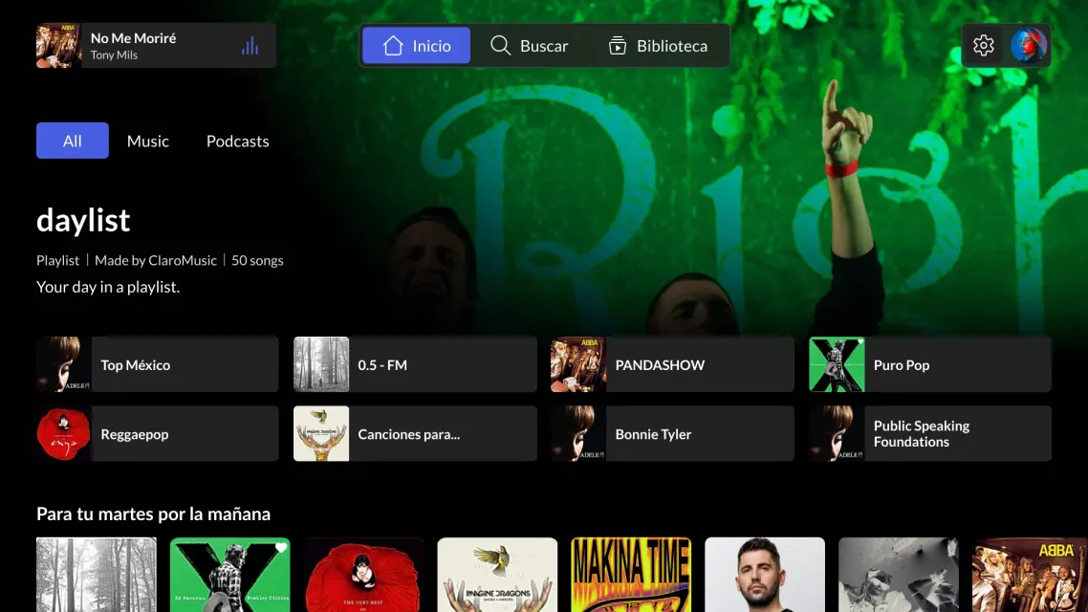Open the ABBA album card in martes row
1088x612 pixels.
[x=1030, y=575]
